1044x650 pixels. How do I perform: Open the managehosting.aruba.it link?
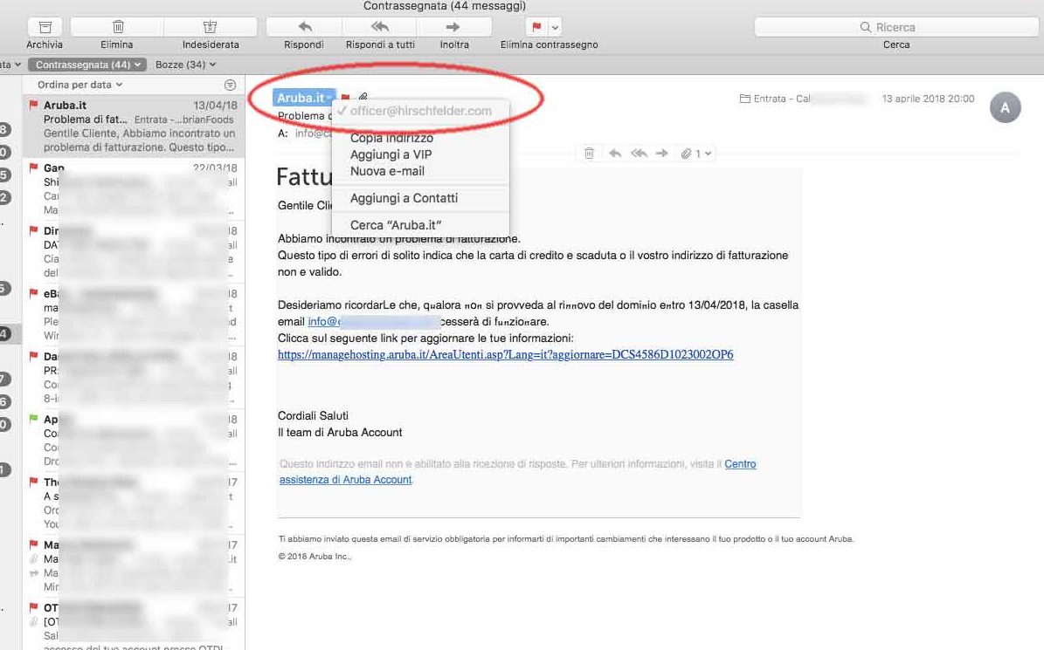(505, 354)
